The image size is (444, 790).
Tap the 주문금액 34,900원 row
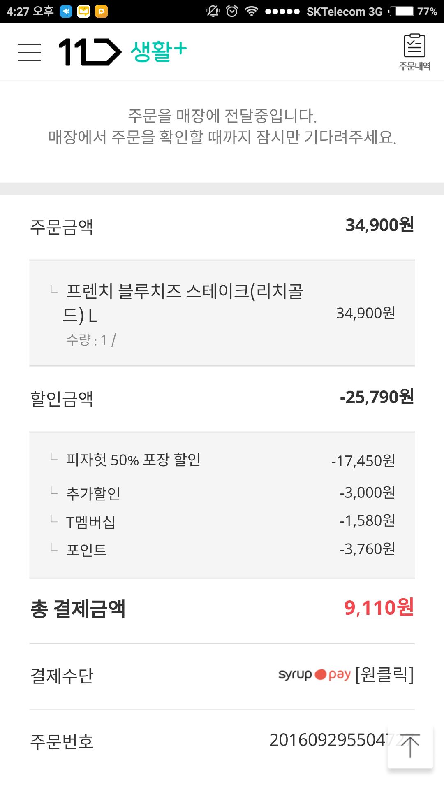pos(222,226)
